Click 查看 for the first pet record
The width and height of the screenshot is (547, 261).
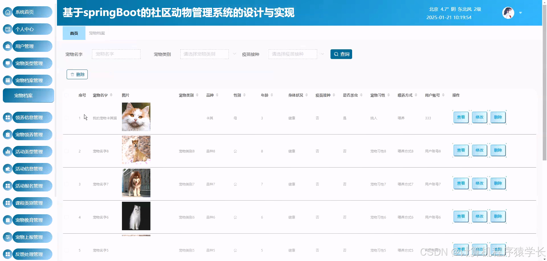(461, 117)
